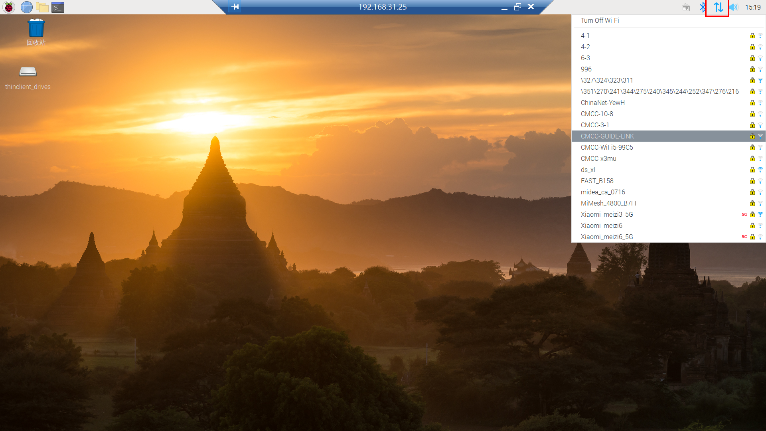766x431 pixels.
Task: Launch the web browser globe icon
Action: pos(26,7)
